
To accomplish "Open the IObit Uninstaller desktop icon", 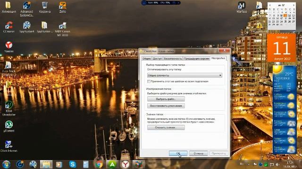I will tap(9, 108).
